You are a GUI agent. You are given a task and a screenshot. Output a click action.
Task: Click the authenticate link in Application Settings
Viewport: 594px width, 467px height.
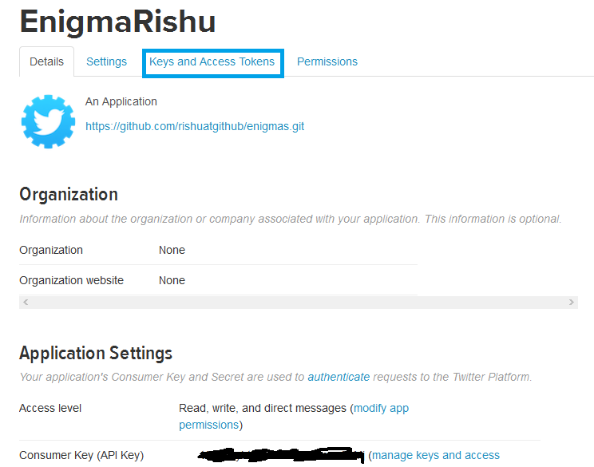[x=339, y=377]
